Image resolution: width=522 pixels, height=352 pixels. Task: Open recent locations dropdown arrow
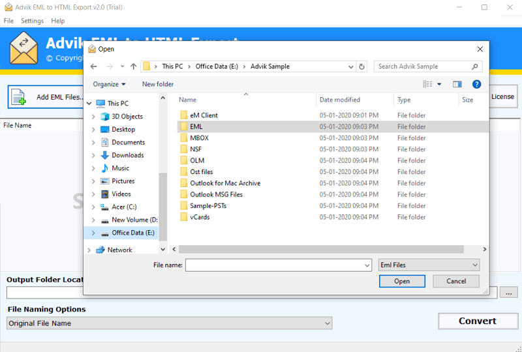coord(122,66)
